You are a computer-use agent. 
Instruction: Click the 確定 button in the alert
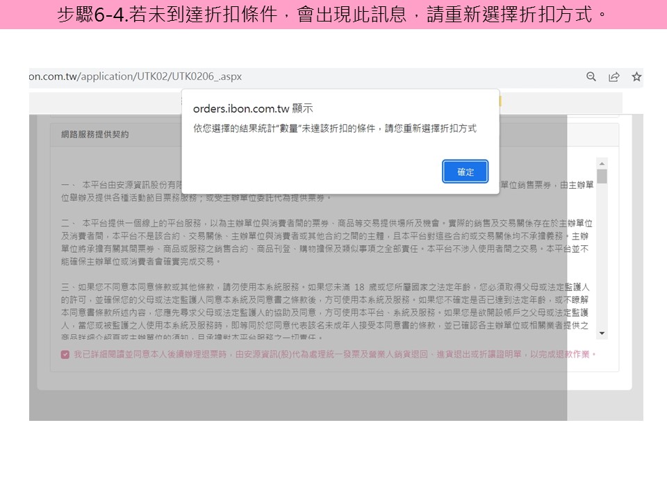tap(465, 172)
